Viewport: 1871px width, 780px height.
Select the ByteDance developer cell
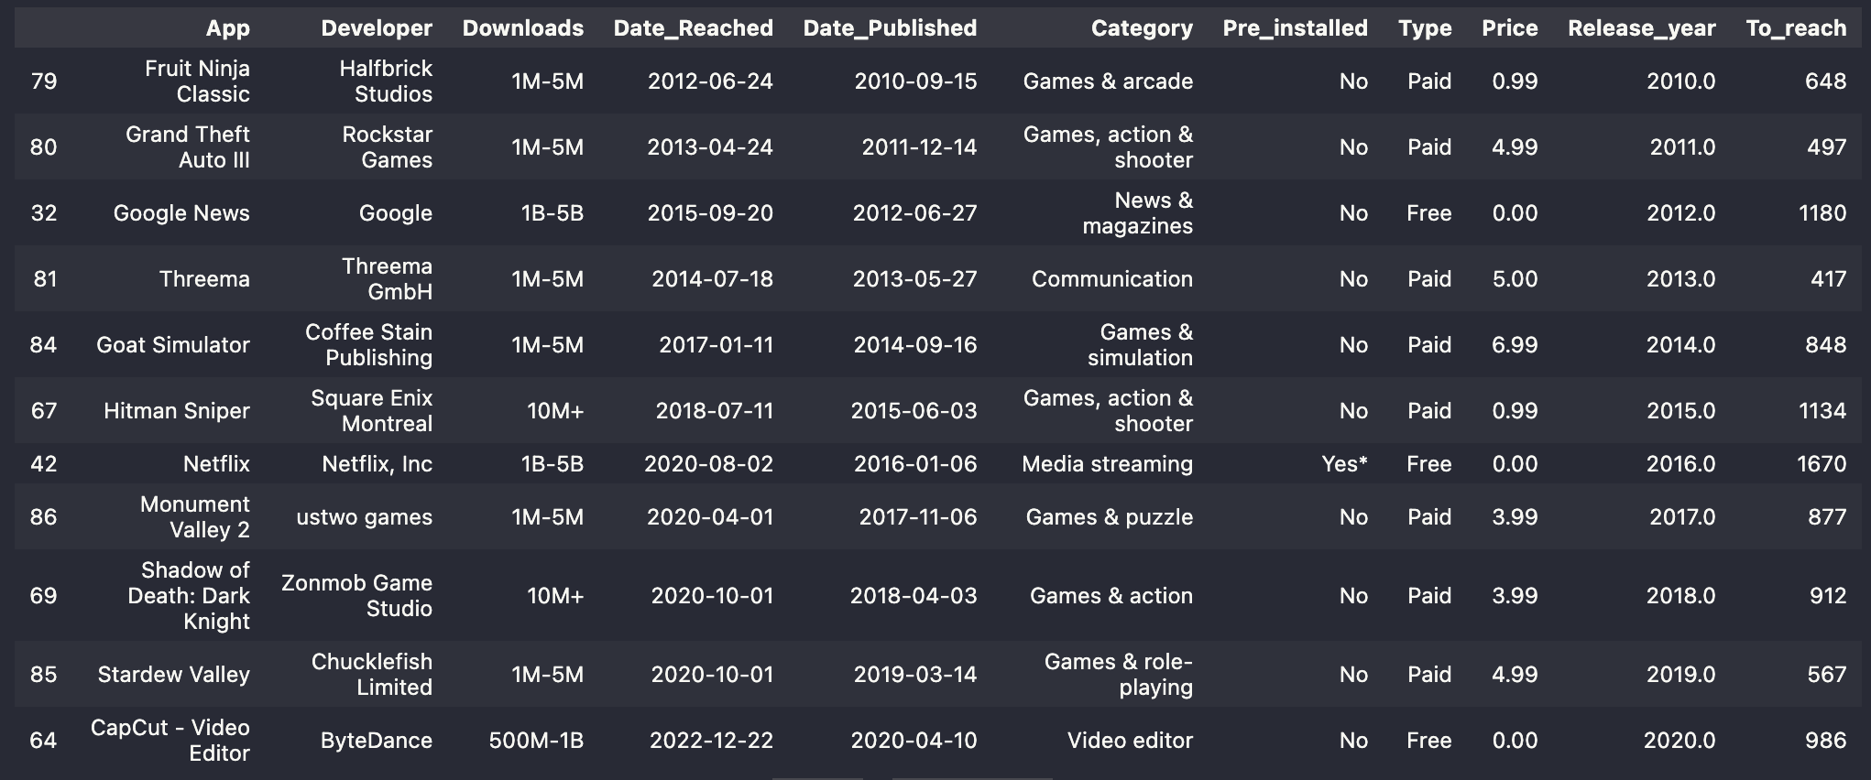tap(376, 740)
